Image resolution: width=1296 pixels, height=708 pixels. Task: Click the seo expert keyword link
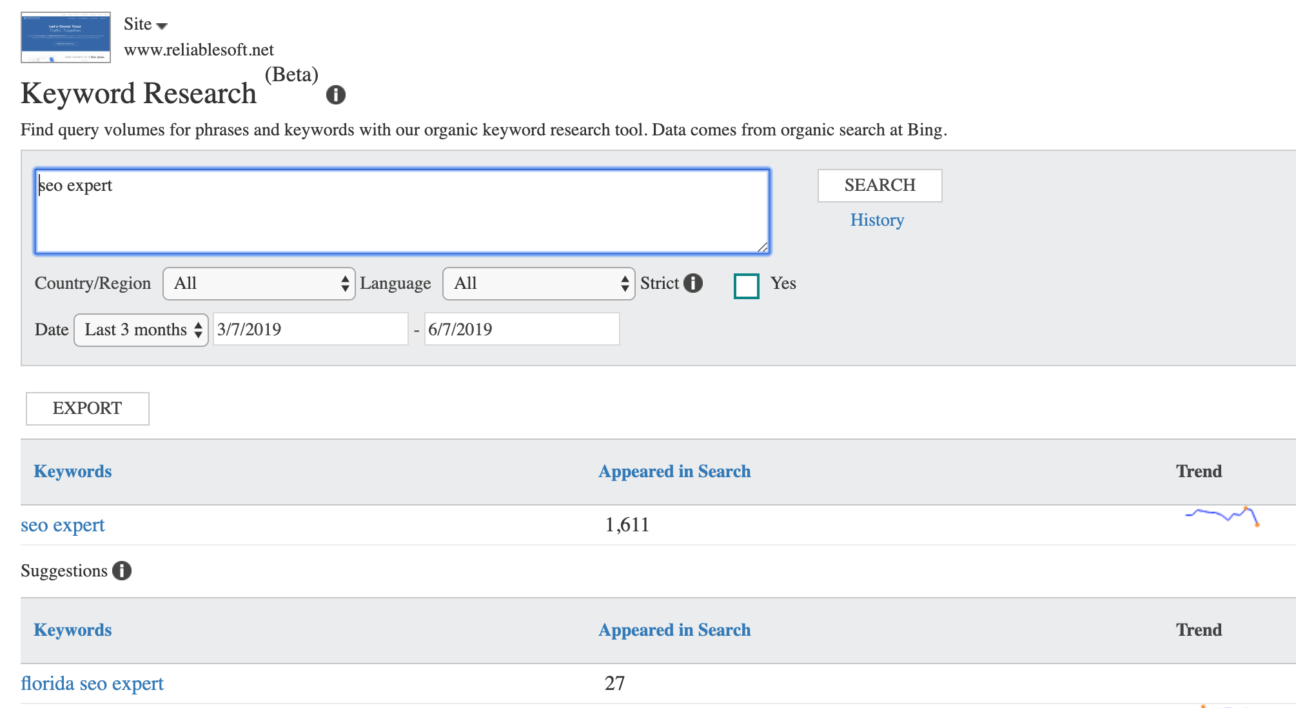63,526
